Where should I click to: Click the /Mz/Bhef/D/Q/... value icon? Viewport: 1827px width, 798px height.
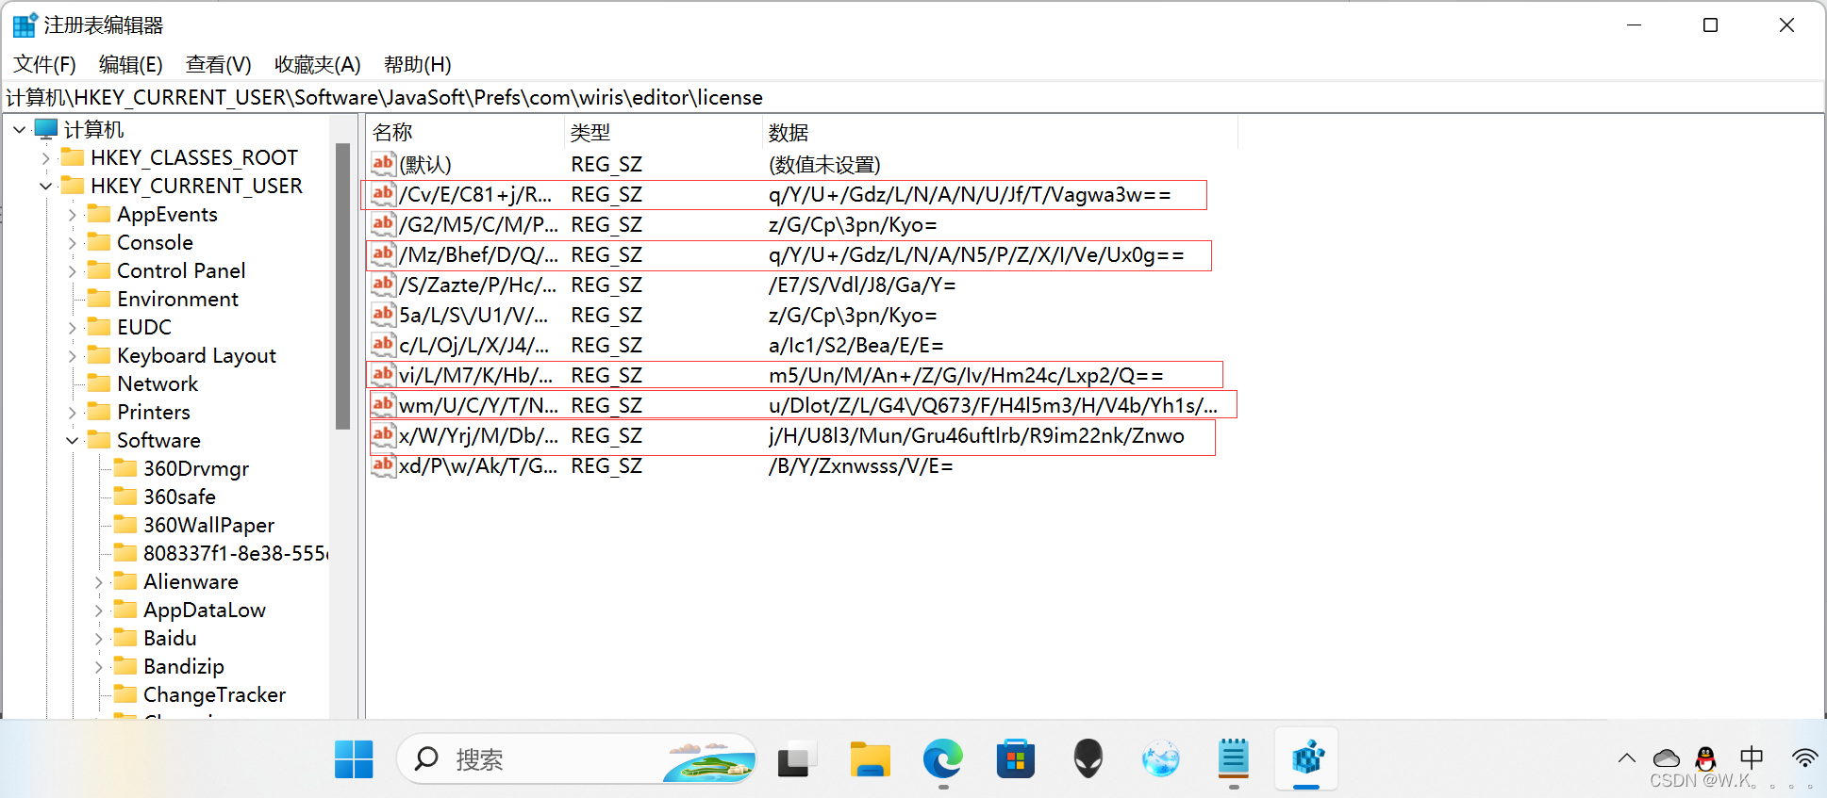click(383, 253)
